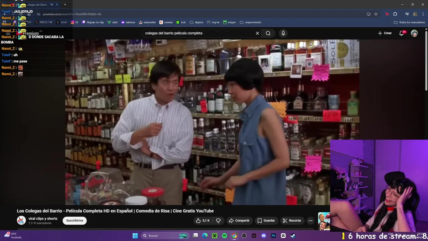Click the install app icon in address bar

click(368, 14)
